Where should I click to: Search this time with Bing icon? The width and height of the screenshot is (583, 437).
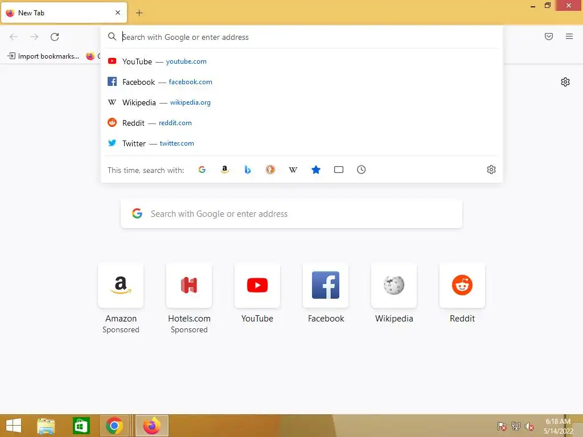coord(248,170)
